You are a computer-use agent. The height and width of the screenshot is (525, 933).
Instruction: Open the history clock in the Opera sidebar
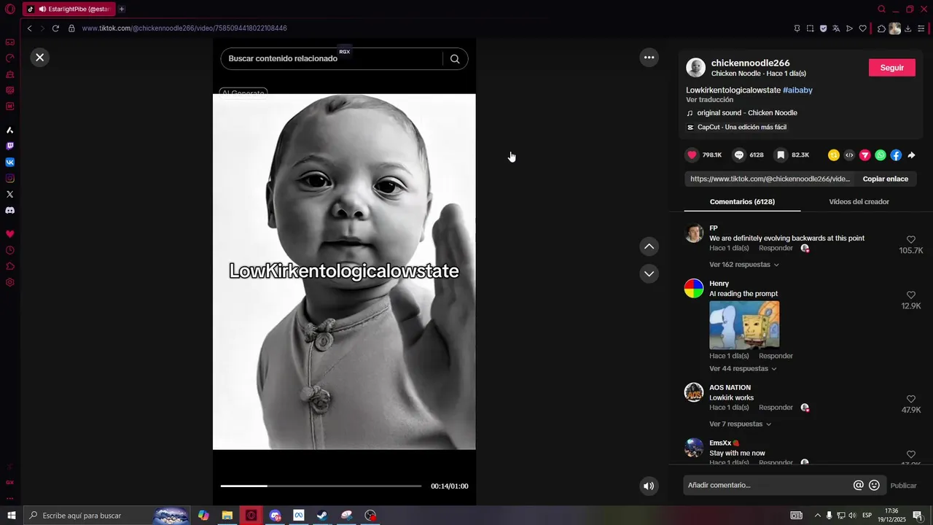(x=10, y=250)
